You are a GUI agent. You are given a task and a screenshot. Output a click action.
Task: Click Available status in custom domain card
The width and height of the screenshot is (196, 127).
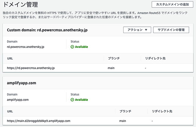(81, 47)
